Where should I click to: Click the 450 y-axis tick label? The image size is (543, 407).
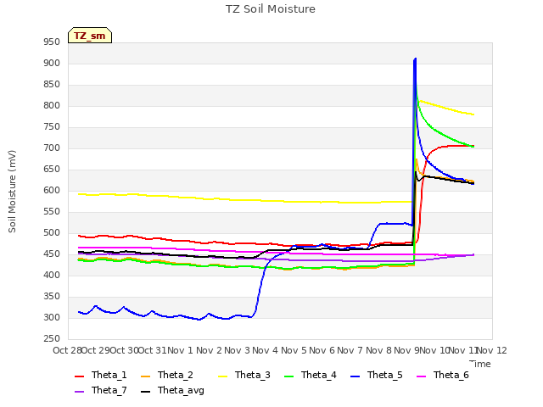pos(52,254)
